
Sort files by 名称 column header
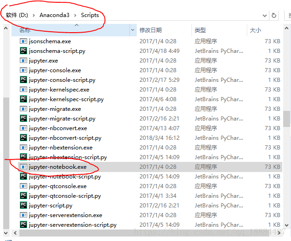[70, 30]
